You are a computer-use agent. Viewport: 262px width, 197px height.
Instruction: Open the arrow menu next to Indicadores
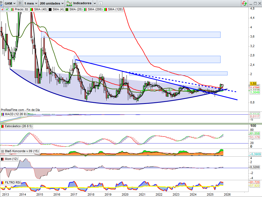tap(95, 3)
